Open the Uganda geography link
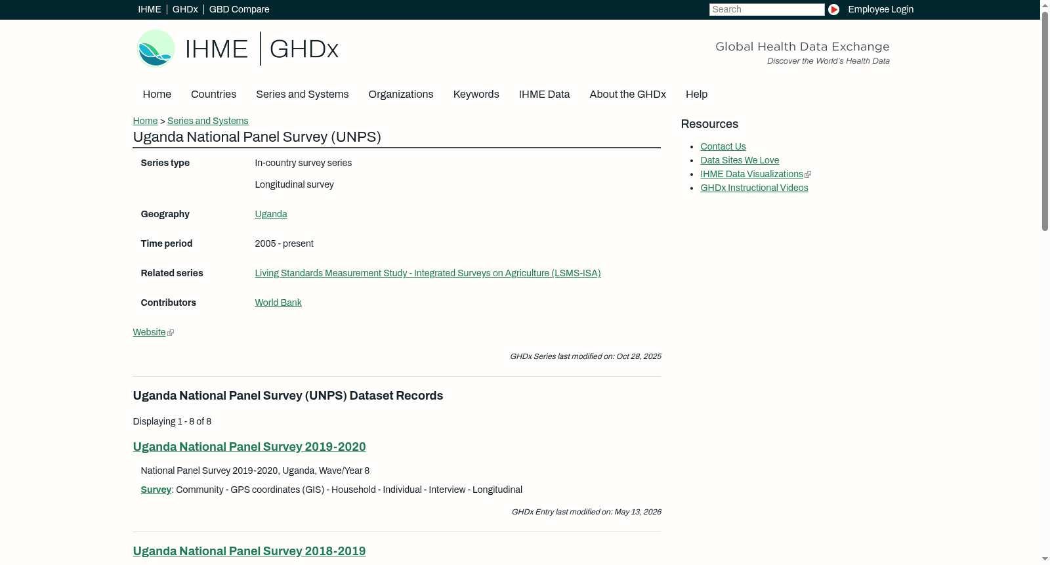The image size is (1050, 565). [x=271, y=214]
